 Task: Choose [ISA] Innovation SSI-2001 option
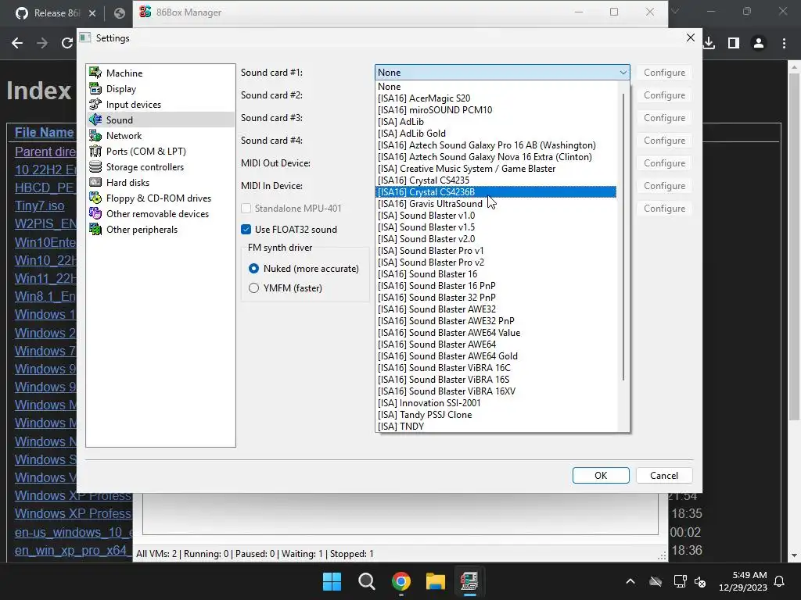(x=495, y=403)
